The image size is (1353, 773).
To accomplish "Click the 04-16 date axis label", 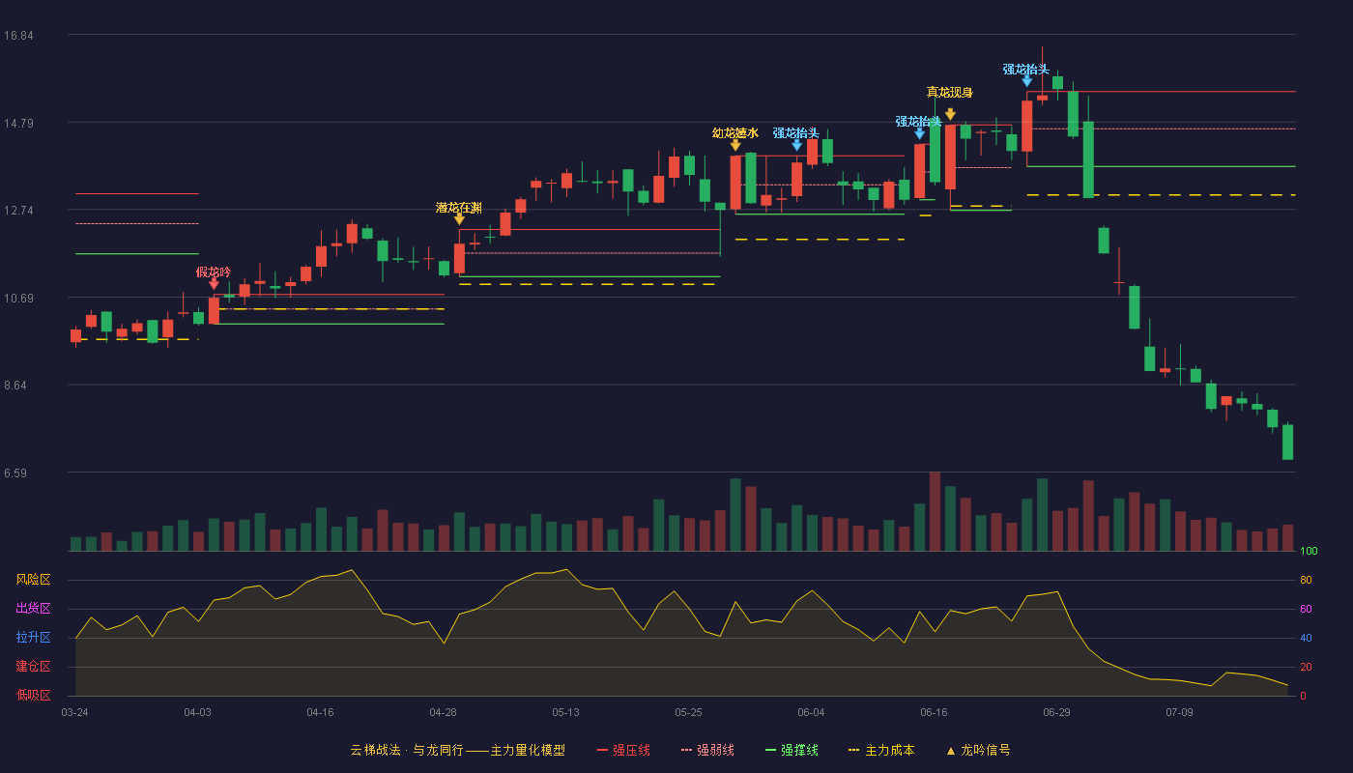I will click(320, 712).
